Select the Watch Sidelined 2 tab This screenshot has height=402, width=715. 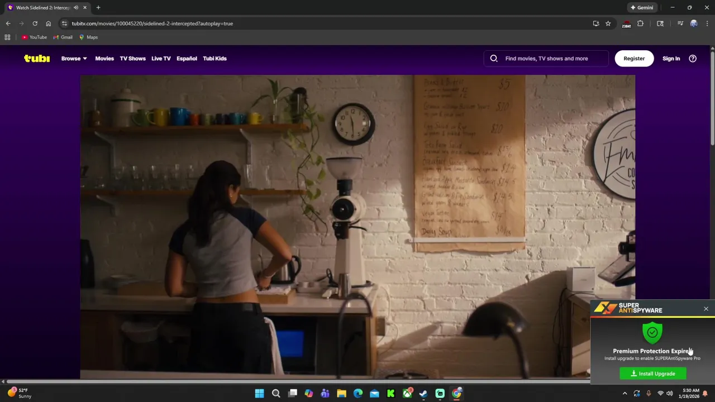pyautogui.click(x=47, y=7)
